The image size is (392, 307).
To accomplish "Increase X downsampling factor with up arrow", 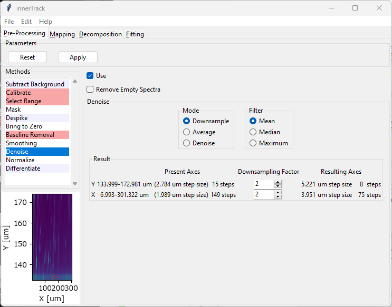I will [278, 193].
